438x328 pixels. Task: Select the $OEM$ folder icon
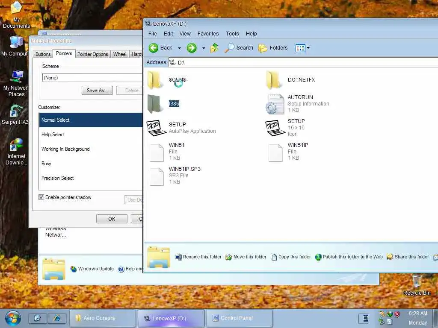tap(155, 80)
